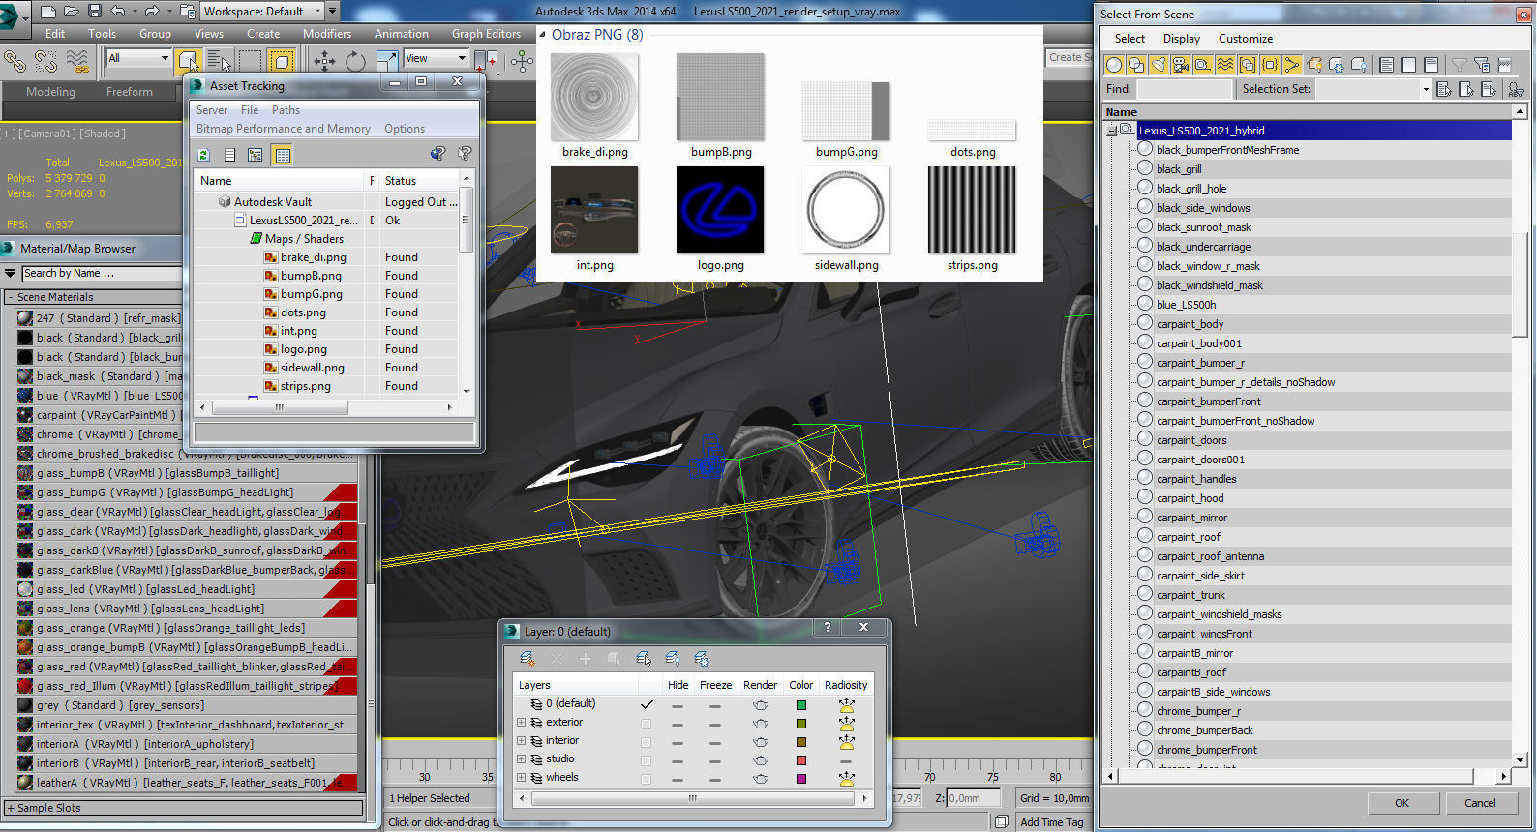
Task: Open the Edit menu
Action: click(55, 33)
